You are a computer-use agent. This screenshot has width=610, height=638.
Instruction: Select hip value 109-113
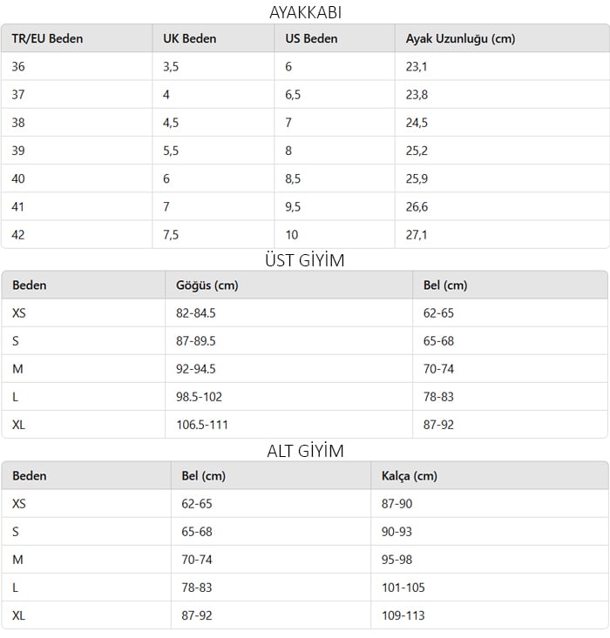(403, 615)
